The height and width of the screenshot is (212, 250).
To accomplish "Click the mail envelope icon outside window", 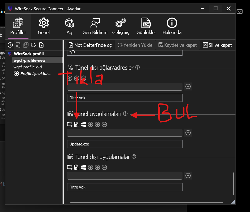I will [239, 12].
